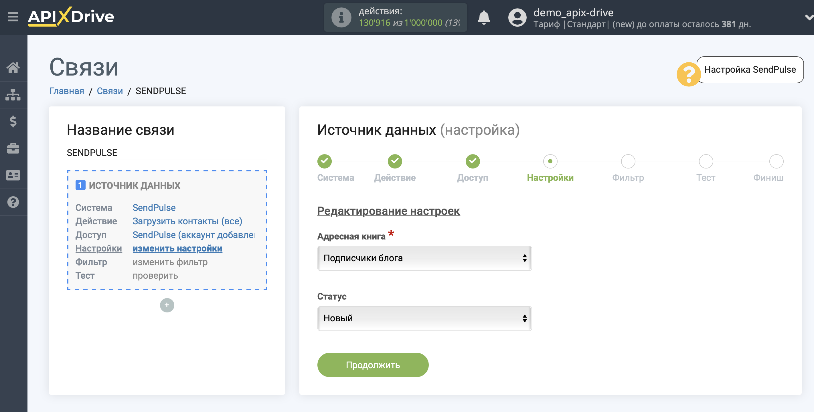Viewport: 814px width, 412px height.
Task: Go to Главная breadcrumb link
Action: click(67, 91)
